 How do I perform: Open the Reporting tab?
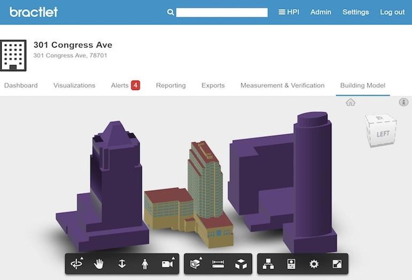(x=171, y=85)
